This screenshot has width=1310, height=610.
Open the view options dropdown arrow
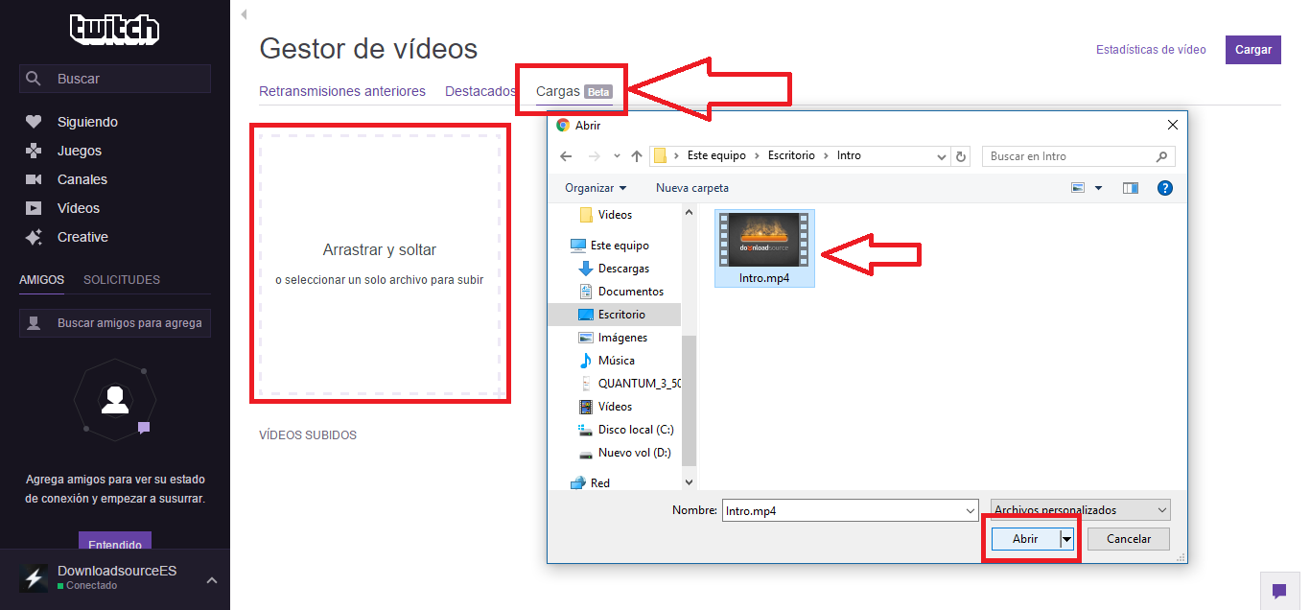pos(1099,188)
